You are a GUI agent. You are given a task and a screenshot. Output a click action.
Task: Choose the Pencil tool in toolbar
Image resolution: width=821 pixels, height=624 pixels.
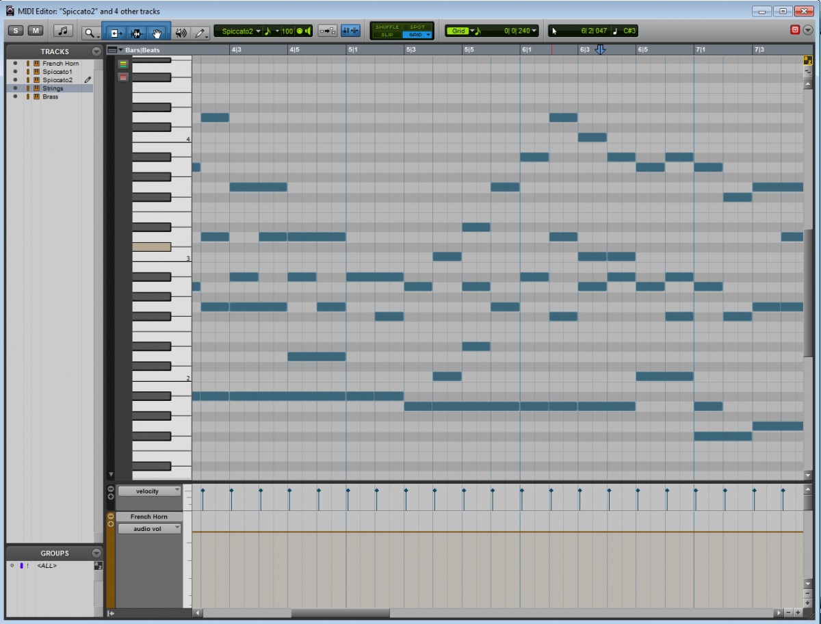coord(200,32)
